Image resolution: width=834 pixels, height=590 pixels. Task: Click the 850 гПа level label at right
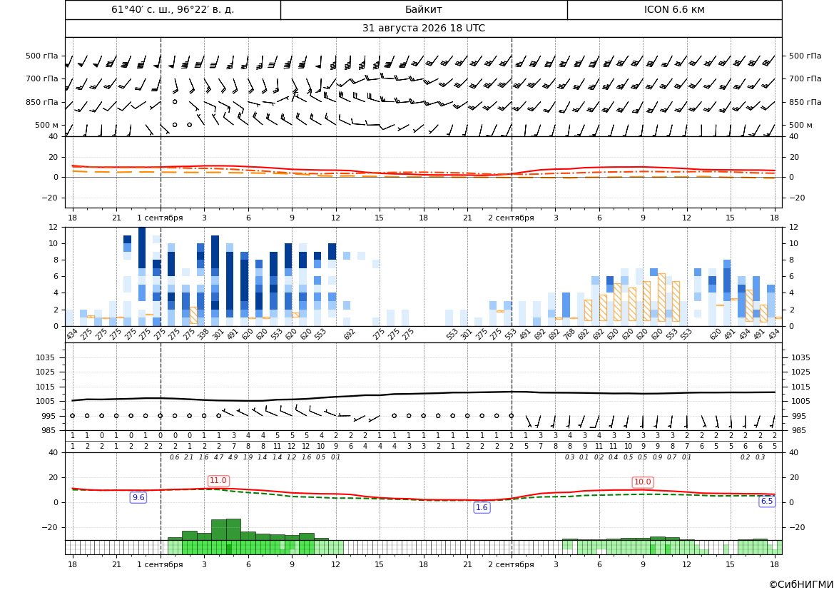tap(805, 102)
